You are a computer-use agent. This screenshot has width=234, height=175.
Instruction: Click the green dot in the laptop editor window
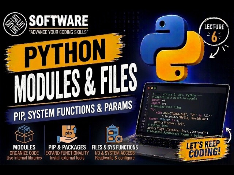155,88
